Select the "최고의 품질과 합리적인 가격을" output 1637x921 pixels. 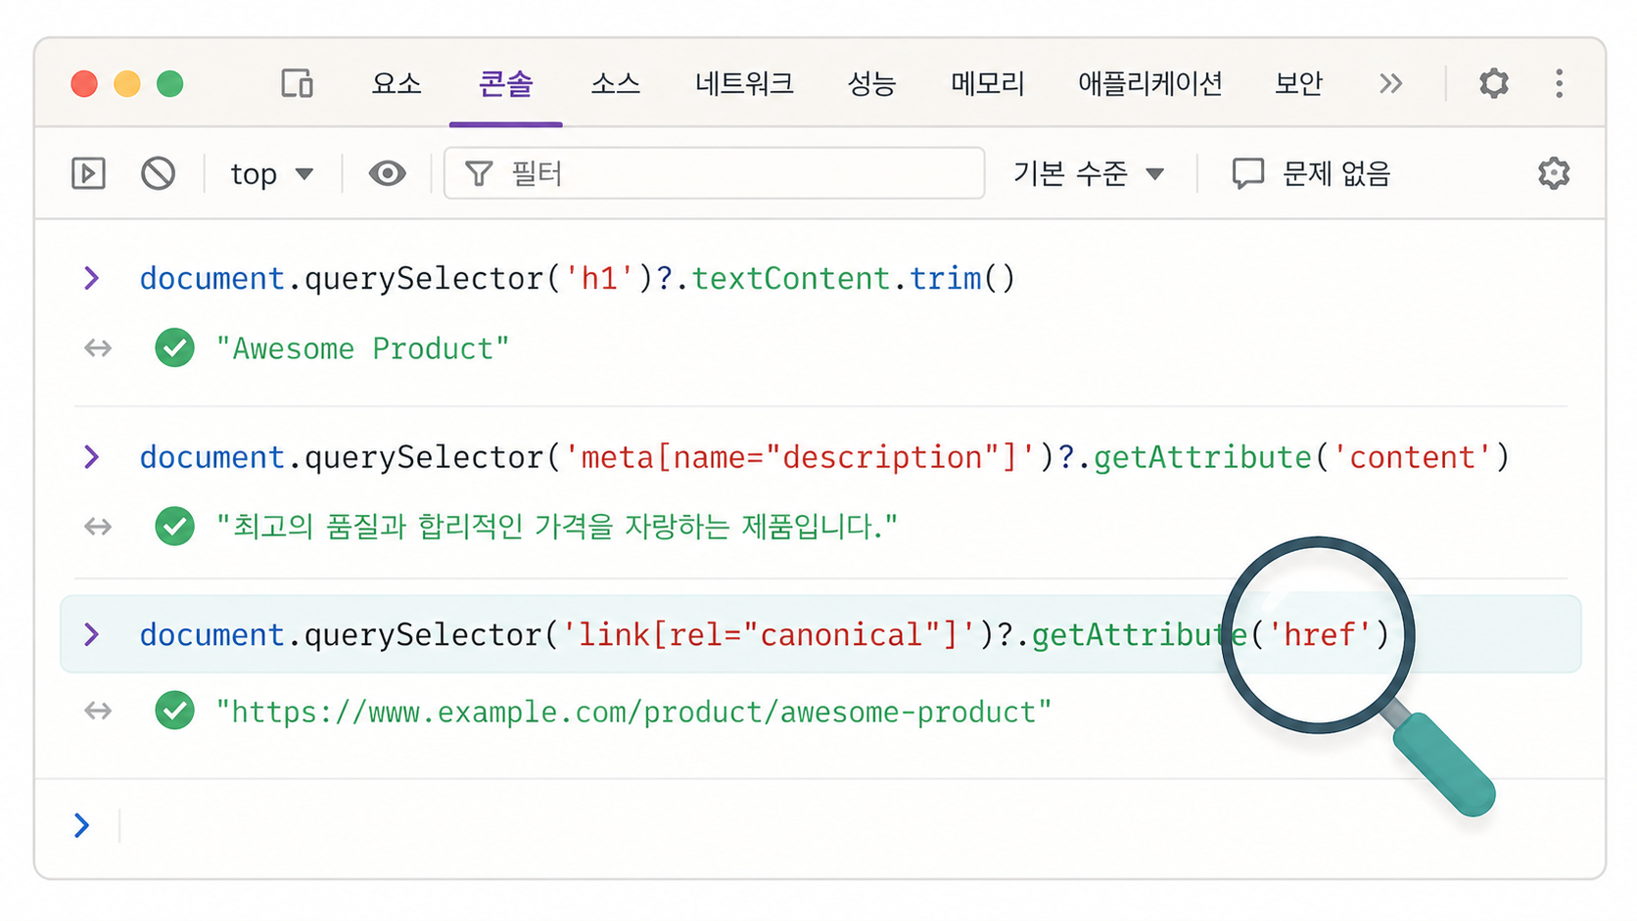[556, 527]
